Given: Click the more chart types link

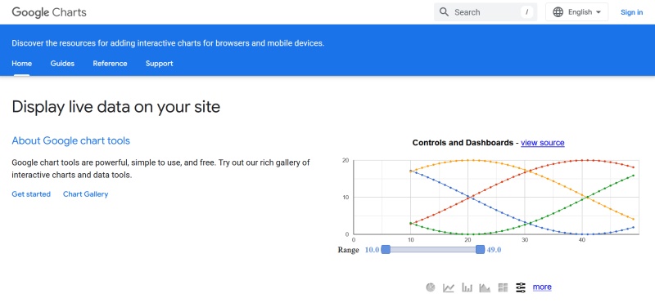Looking at the screenshot, I should (542, 287).
